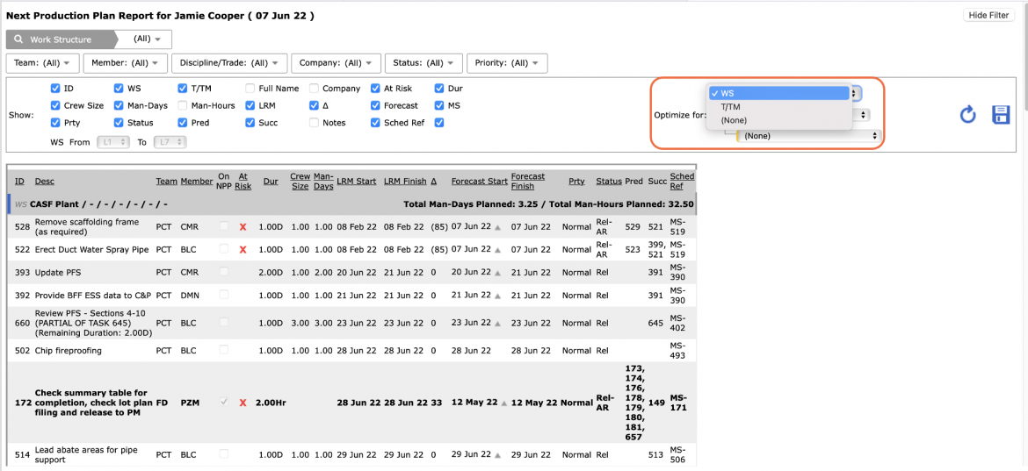The height and width of the screenshot is (471, 1028).
Task: Check the Man-Hours checkbox
Action: (183, 105)
